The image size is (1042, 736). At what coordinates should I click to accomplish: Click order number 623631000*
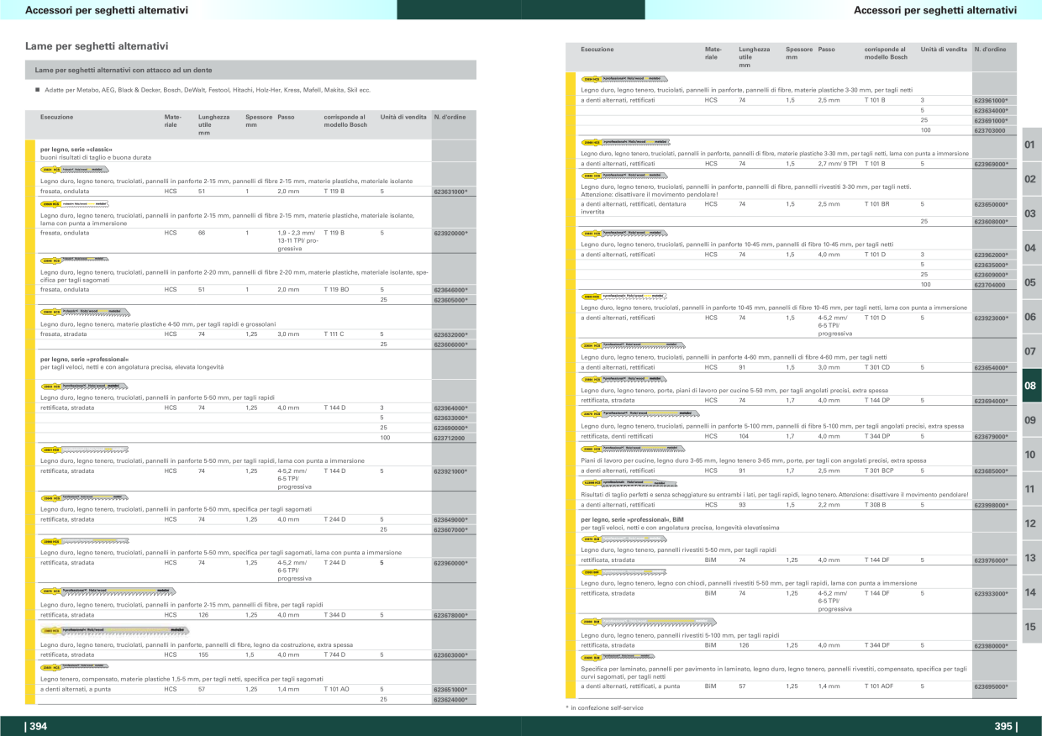pos(450,192)
